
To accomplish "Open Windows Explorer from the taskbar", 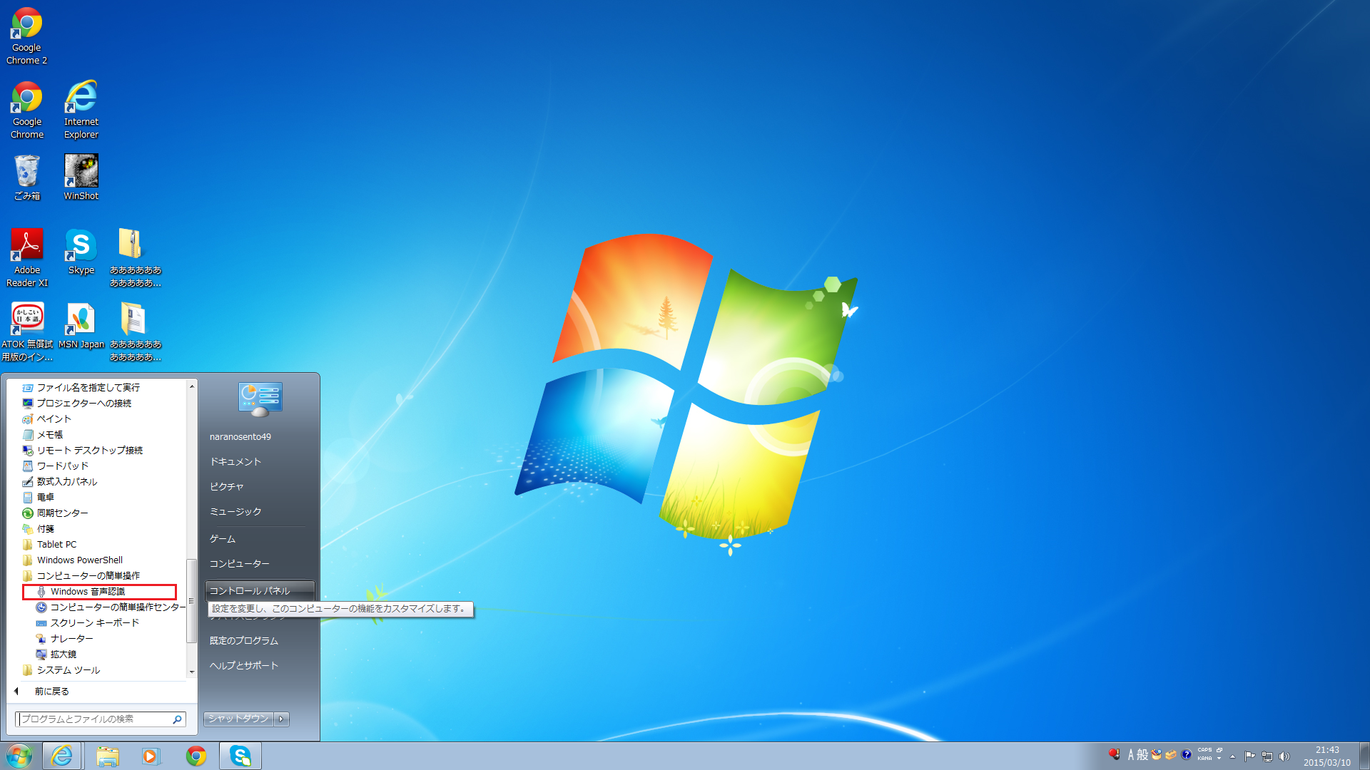I will click(108, 756).
